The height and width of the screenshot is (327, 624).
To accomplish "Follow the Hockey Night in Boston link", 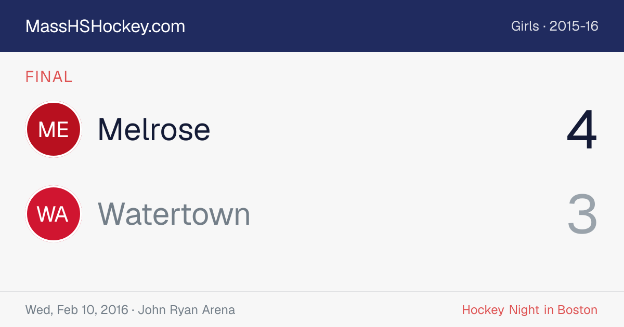I will coord(530,310).
